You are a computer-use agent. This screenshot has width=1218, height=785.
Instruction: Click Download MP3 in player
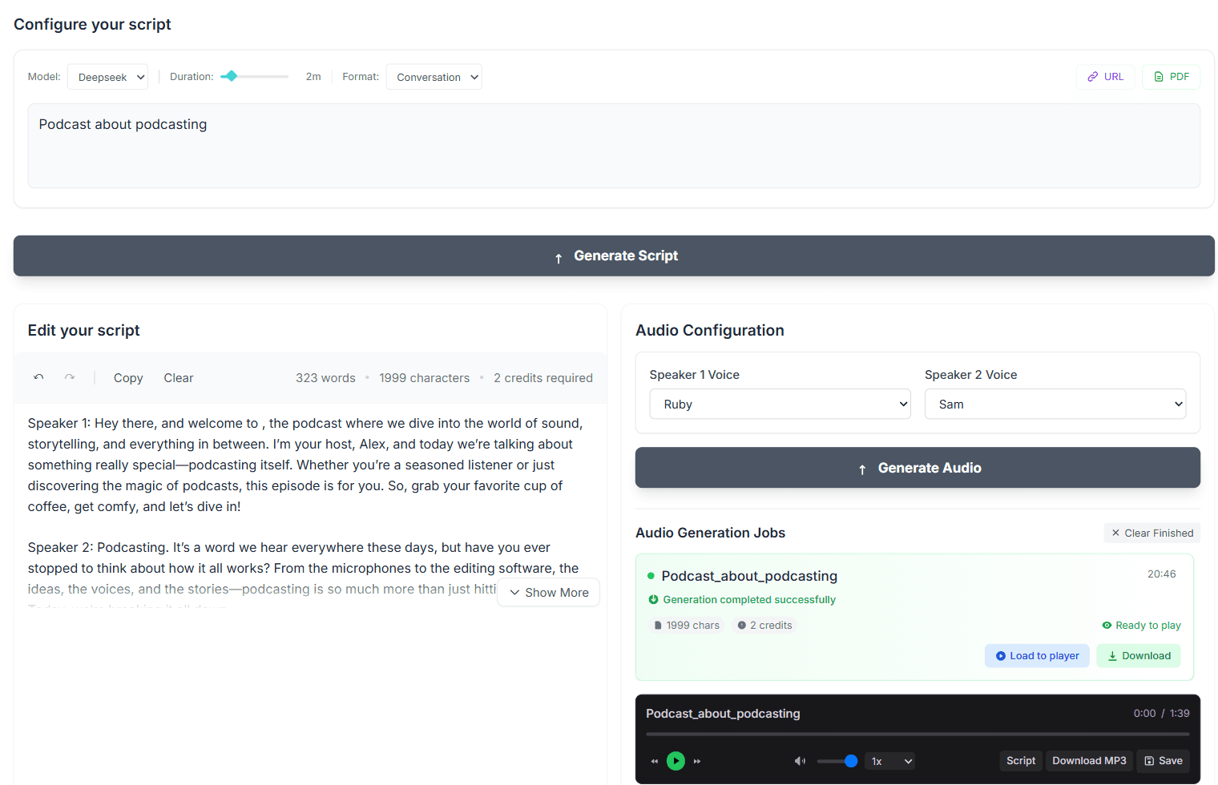click(x=1089, y=761)
